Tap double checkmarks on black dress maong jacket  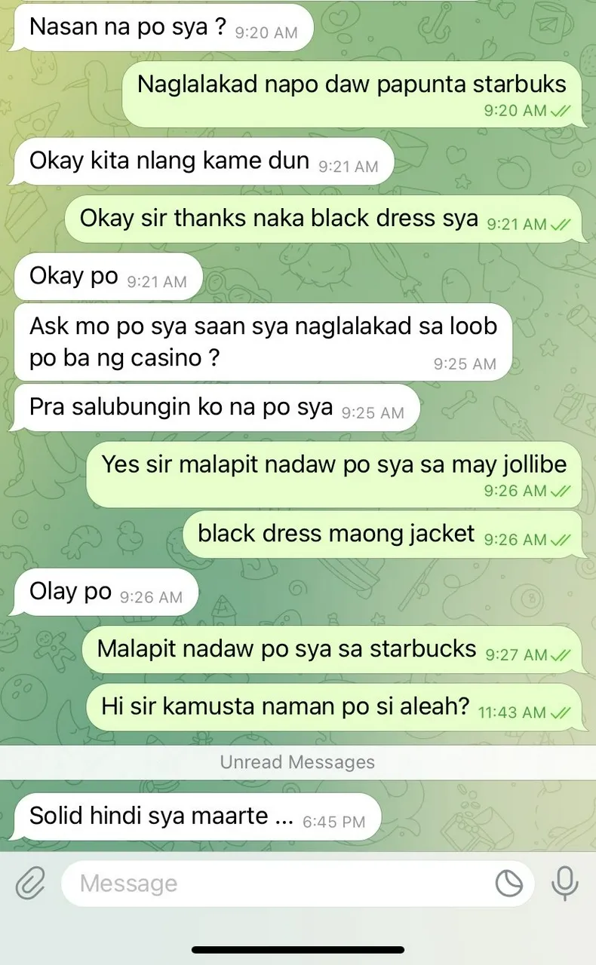click(561, 540)
